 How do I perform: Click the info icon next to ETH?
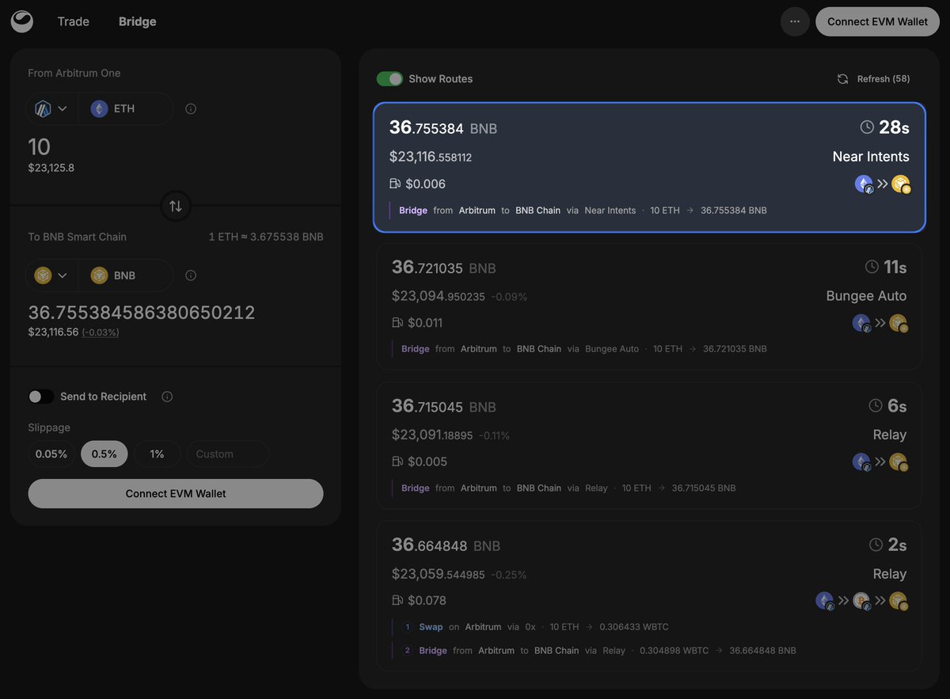pos(191,108)
